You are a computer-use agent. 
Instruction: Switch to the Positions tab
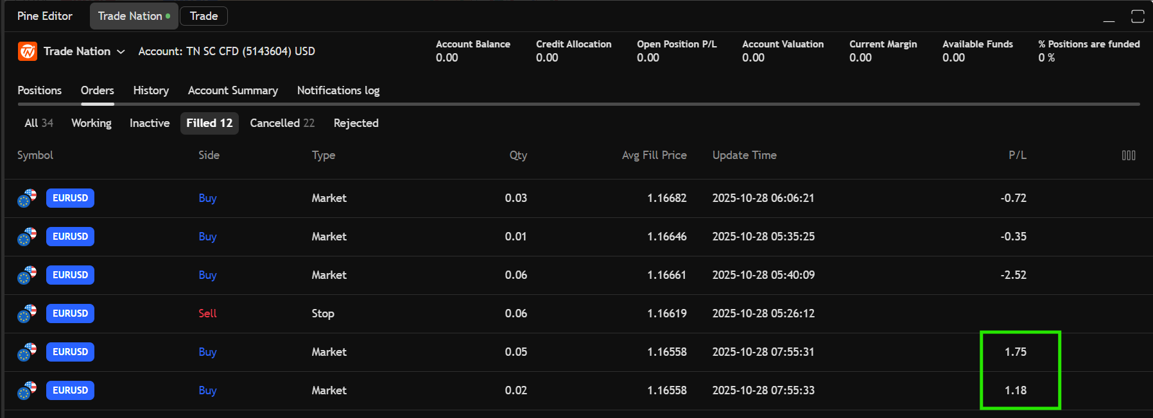coord(39,90)
